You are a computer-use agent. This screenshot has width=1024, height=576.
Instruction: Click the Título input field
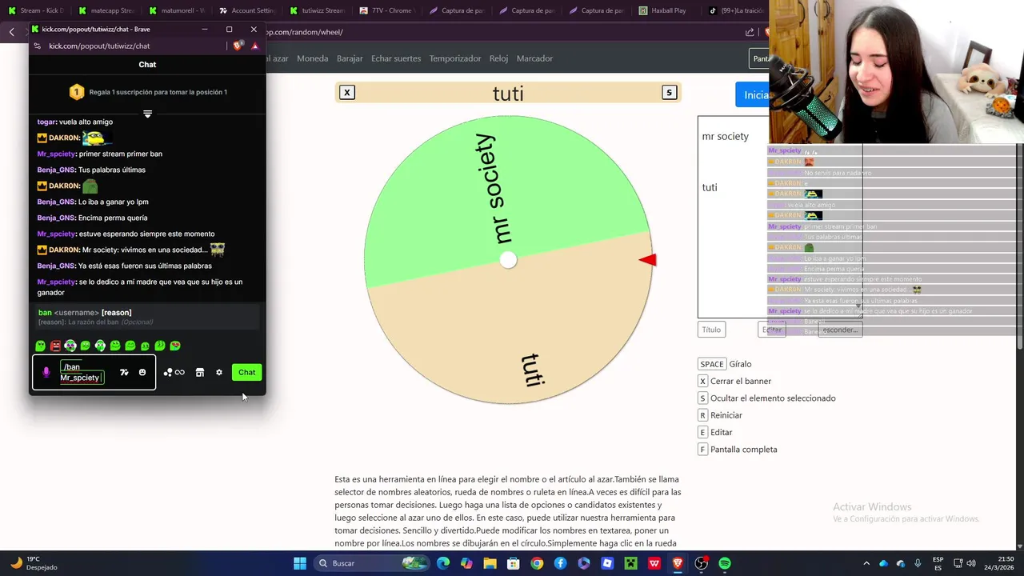click(x=711, y=330)
